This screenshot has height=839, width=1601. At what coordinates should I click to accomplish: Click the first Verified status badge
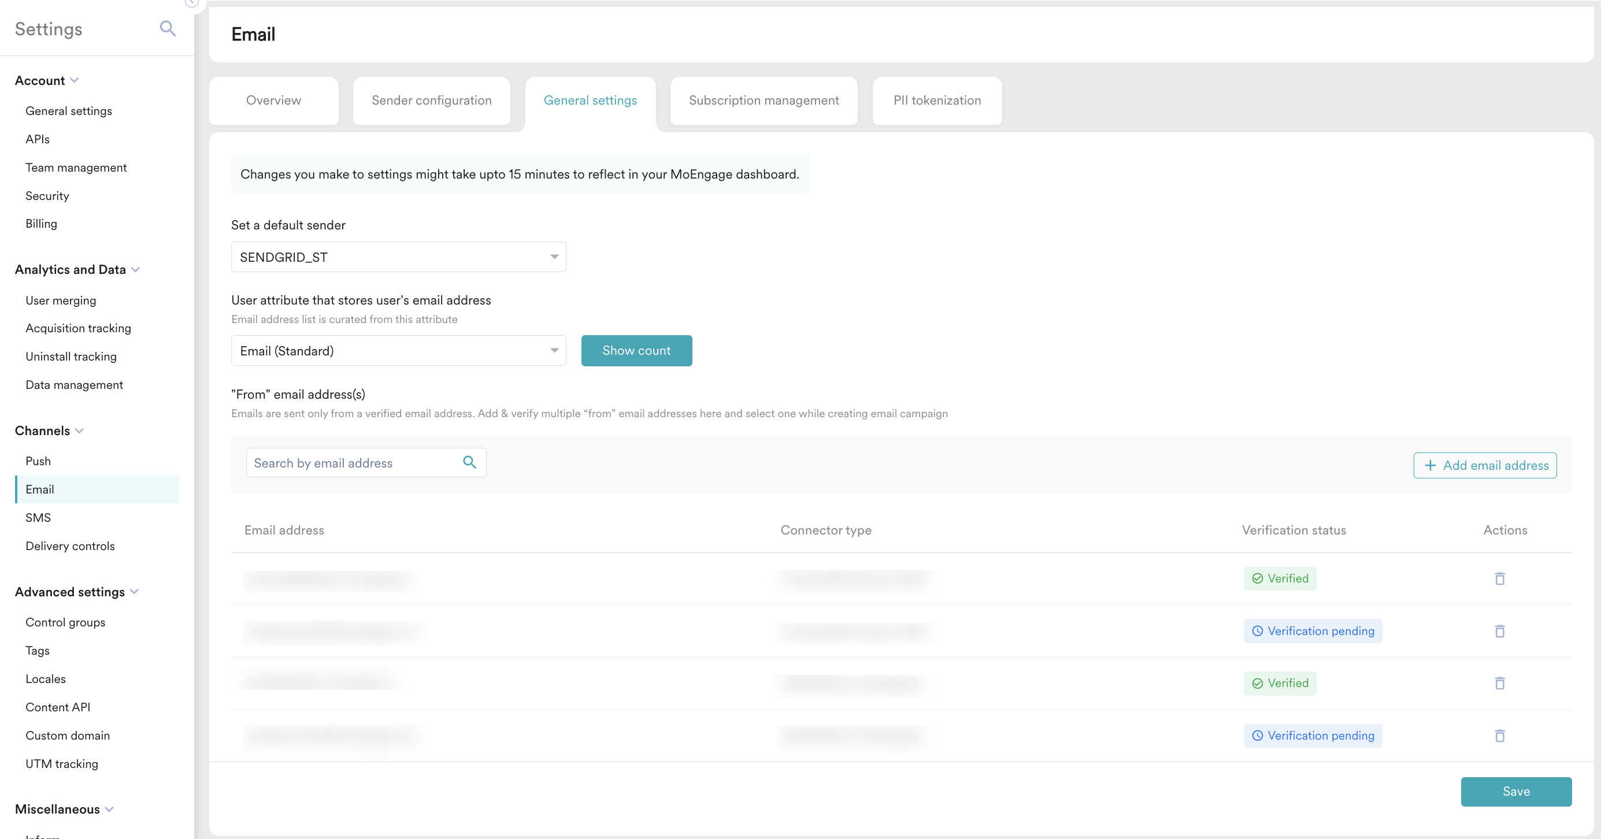point(1280,578)
